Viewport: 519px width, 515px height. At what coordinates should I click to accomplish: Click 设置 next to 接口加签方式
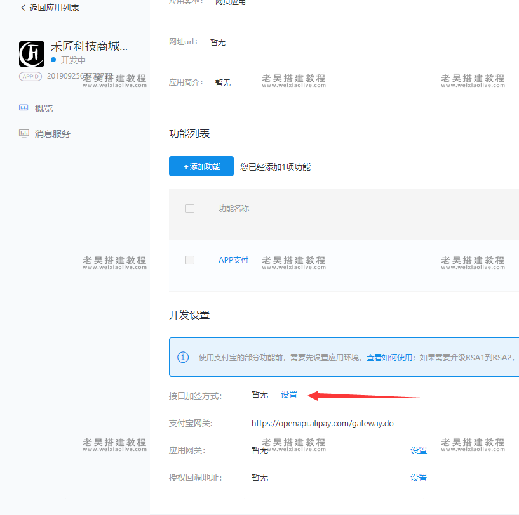click(x=288, y=394)
